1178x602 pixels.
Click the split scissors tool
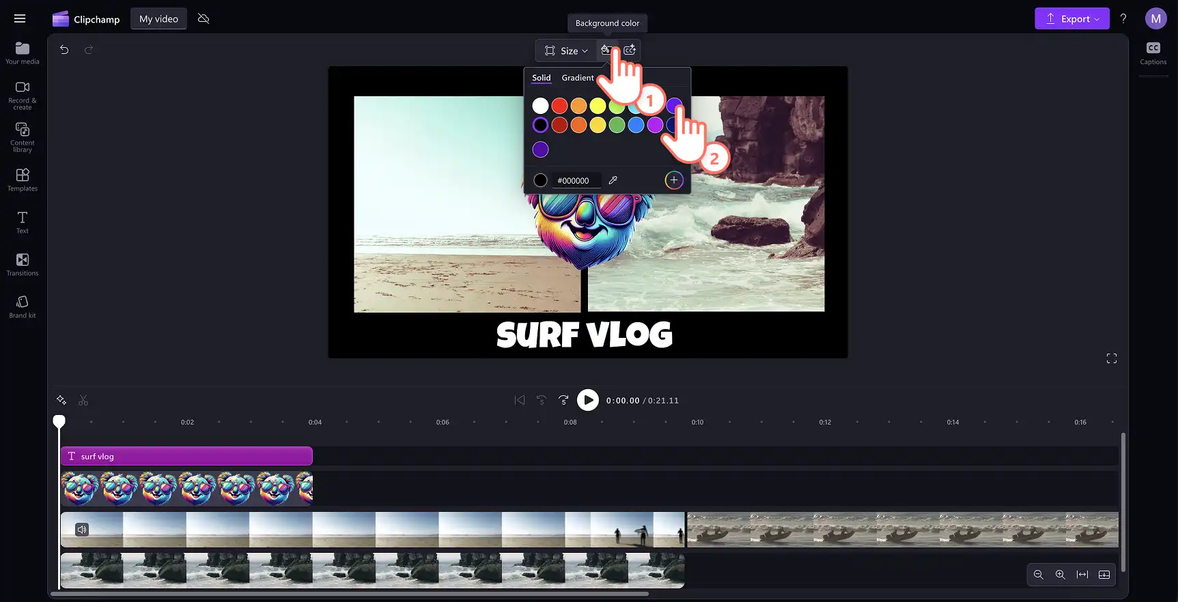pyautogui.click(x=83, y=401)
